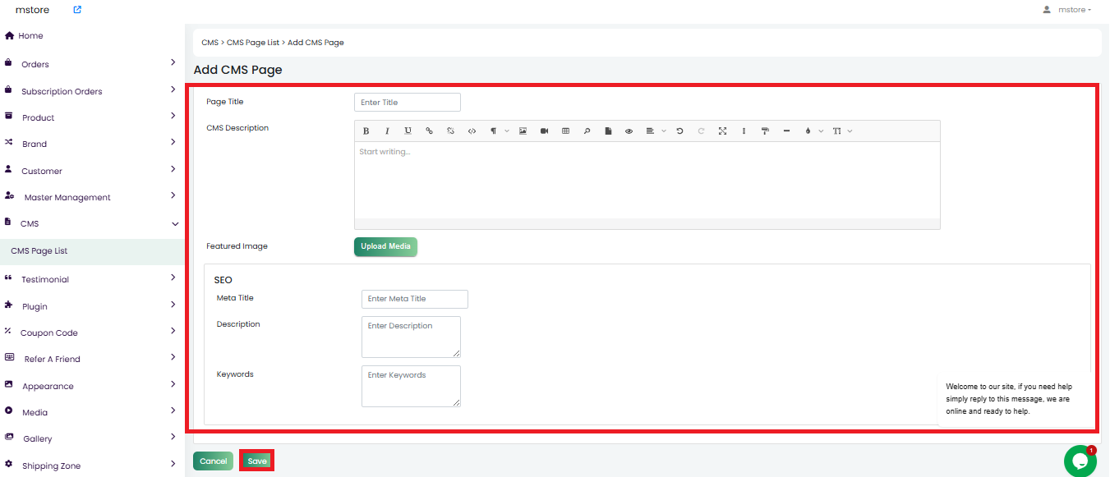Open paragraph format dropdown
Viewport: 1110px width, 477px height.
point(498,131)
